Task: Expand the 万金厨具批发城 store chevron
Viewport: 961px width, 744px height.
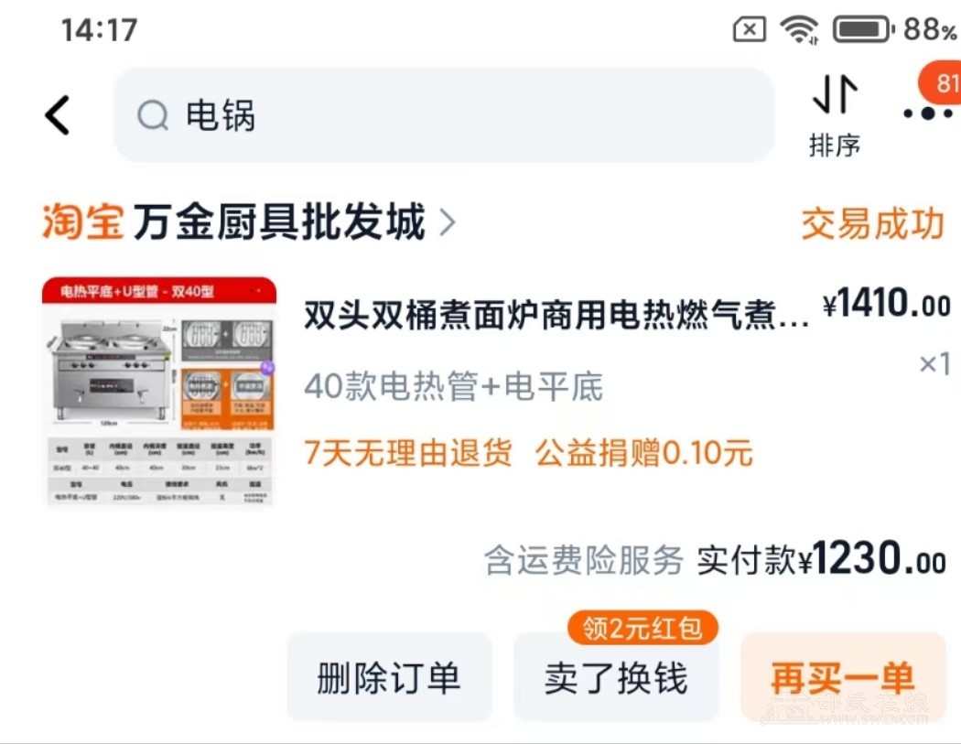Action: tap(448, 221)
